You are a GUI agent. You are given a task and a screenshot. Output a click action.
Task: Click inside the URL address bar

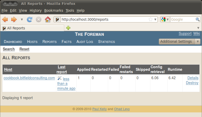point(102,19)
